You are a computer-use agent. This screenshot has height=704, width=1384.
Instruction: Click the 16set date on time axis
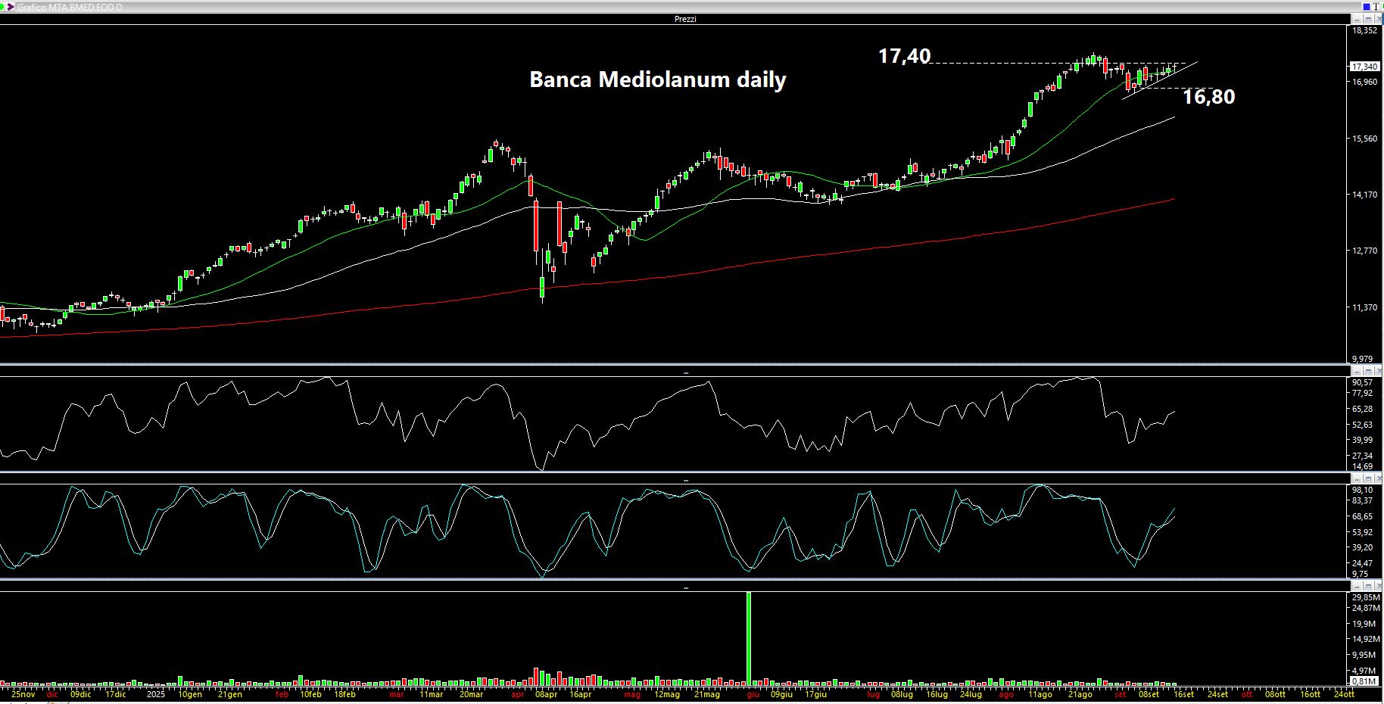pyautogui.click(x=1183, y=694)
